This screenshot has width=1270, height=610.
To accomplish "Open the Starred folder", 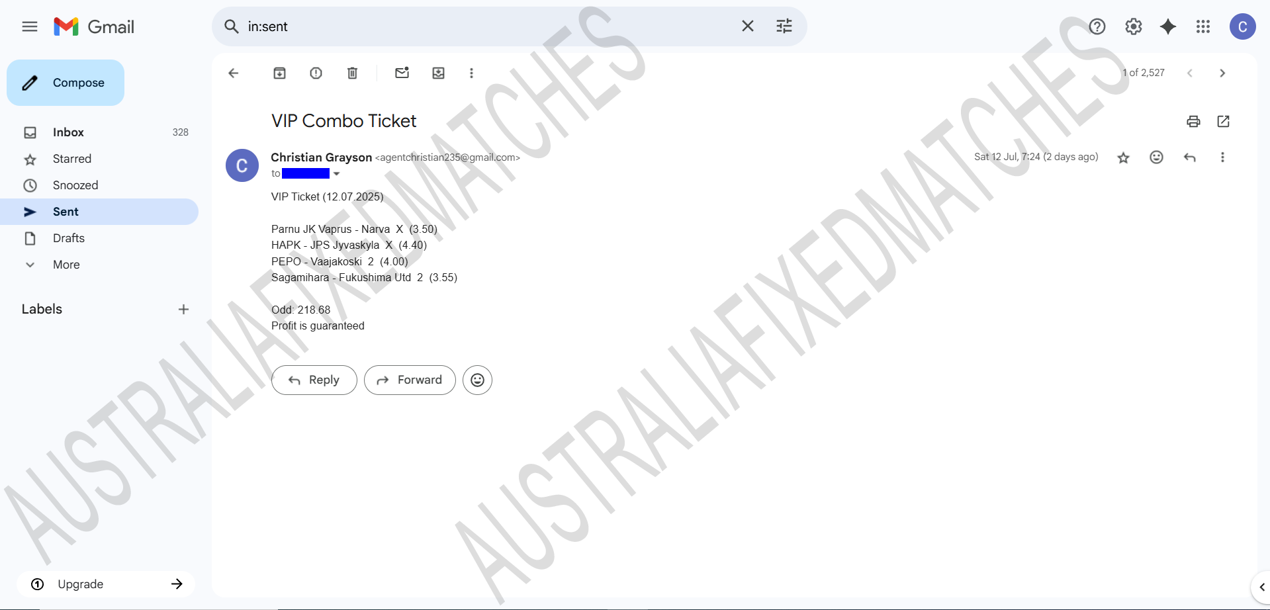I will tap(99, 159).
